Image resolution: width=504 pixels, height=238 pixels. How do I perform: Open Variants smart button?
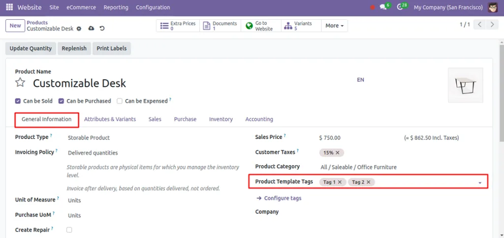pyautogui.click(x=301, y=26)
